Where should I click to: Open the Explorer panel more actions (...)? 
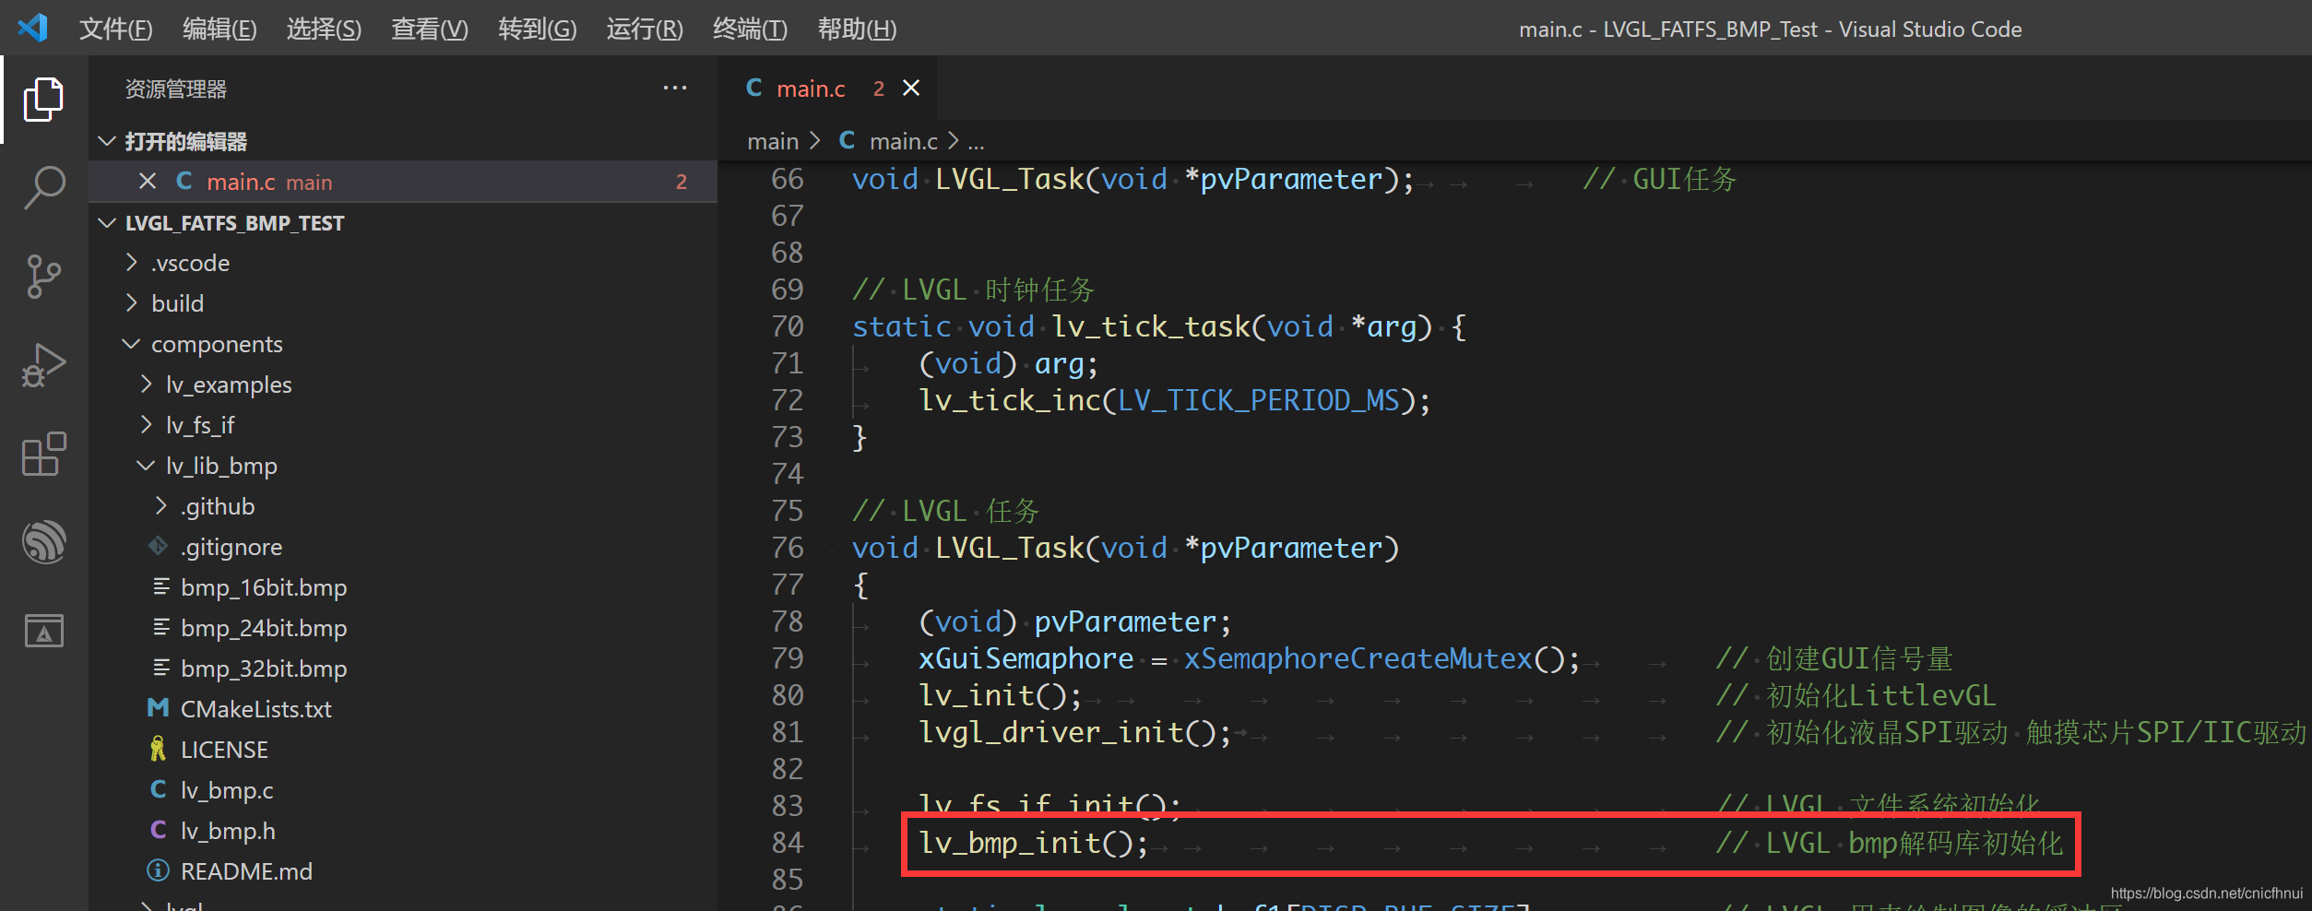675,89
